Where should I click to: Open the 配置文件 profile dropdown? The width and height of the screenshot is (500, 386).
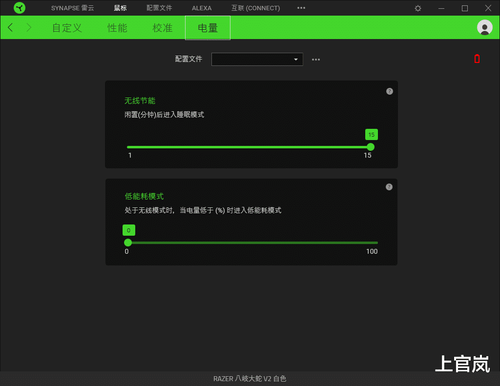[257, 59]
